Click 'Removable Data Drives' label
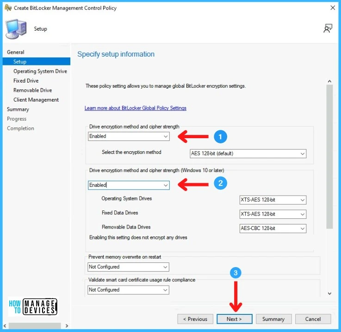 click(126, 227)
